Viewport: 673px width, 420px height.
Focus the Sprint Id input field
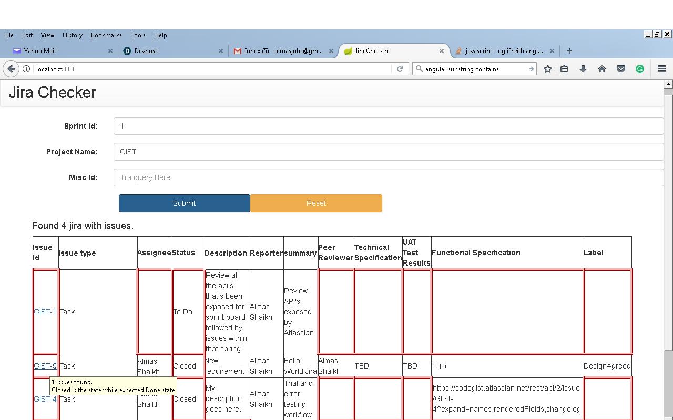point(389,126)
